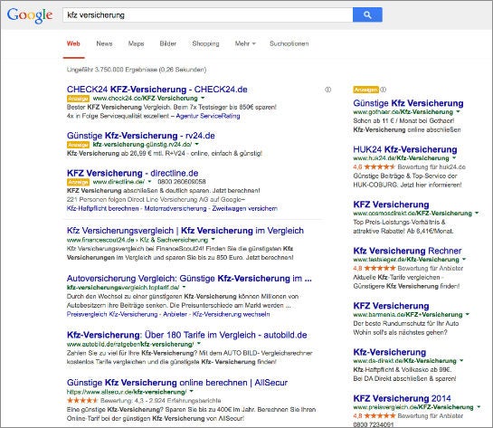Viewport: 493px width, 428px height.
Task: Open dropdown arrow next to huk24.de URL
Action: click(x=454, y=157)
